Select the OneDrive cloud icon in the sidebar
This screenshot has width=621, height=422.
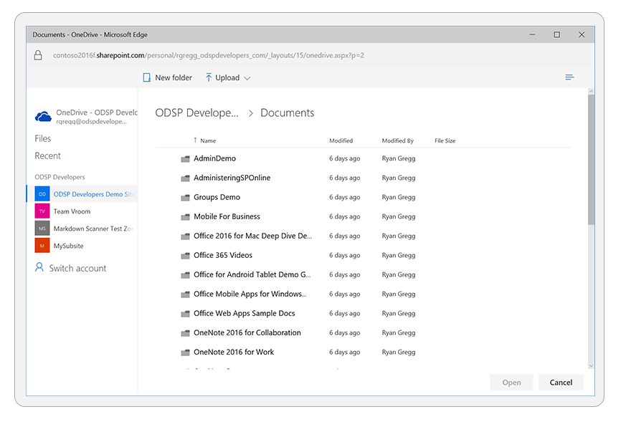click(42, 115)
